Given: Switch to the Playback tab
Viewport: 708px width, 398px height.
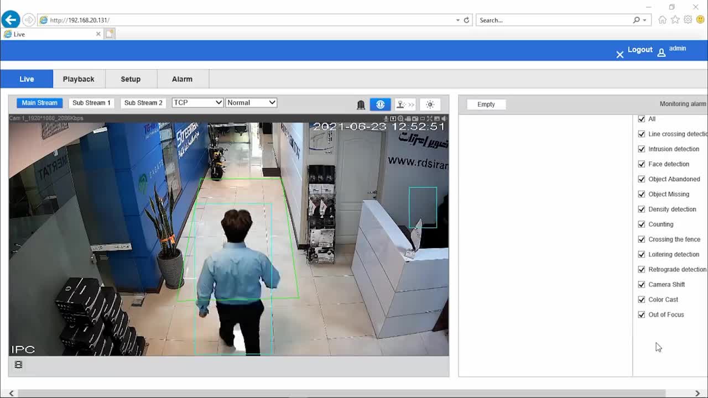Looking at the screenshot, I should [79, 79].
